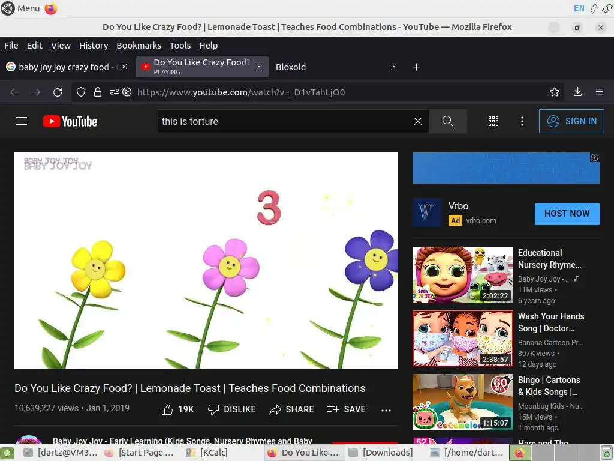Open the trash icon in taskbar
Screen dimensions: 614x461
tap(607, 453)
